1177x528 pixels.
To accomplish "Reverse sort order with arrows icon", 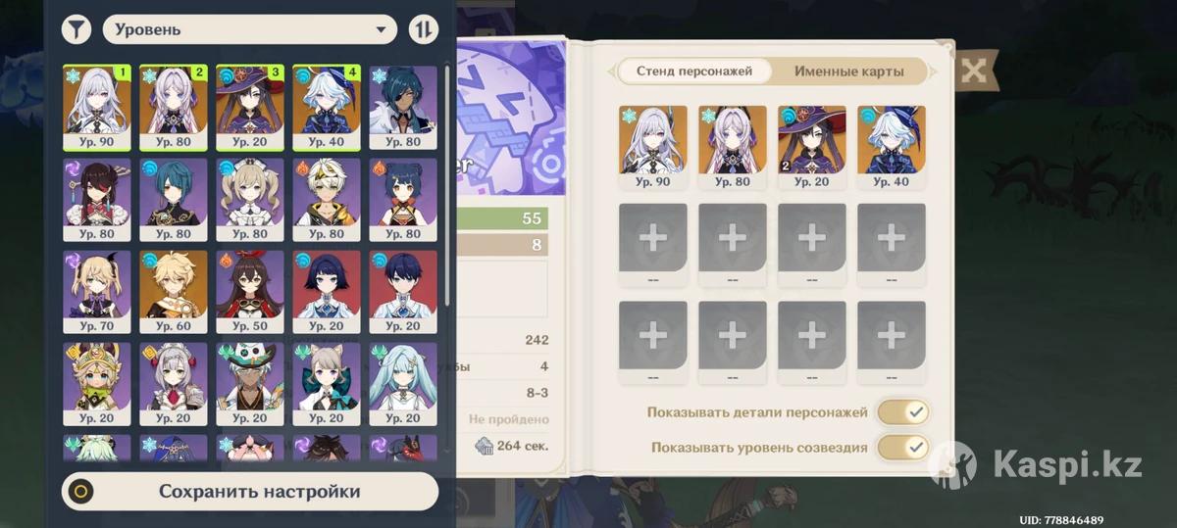I will 423,29.
